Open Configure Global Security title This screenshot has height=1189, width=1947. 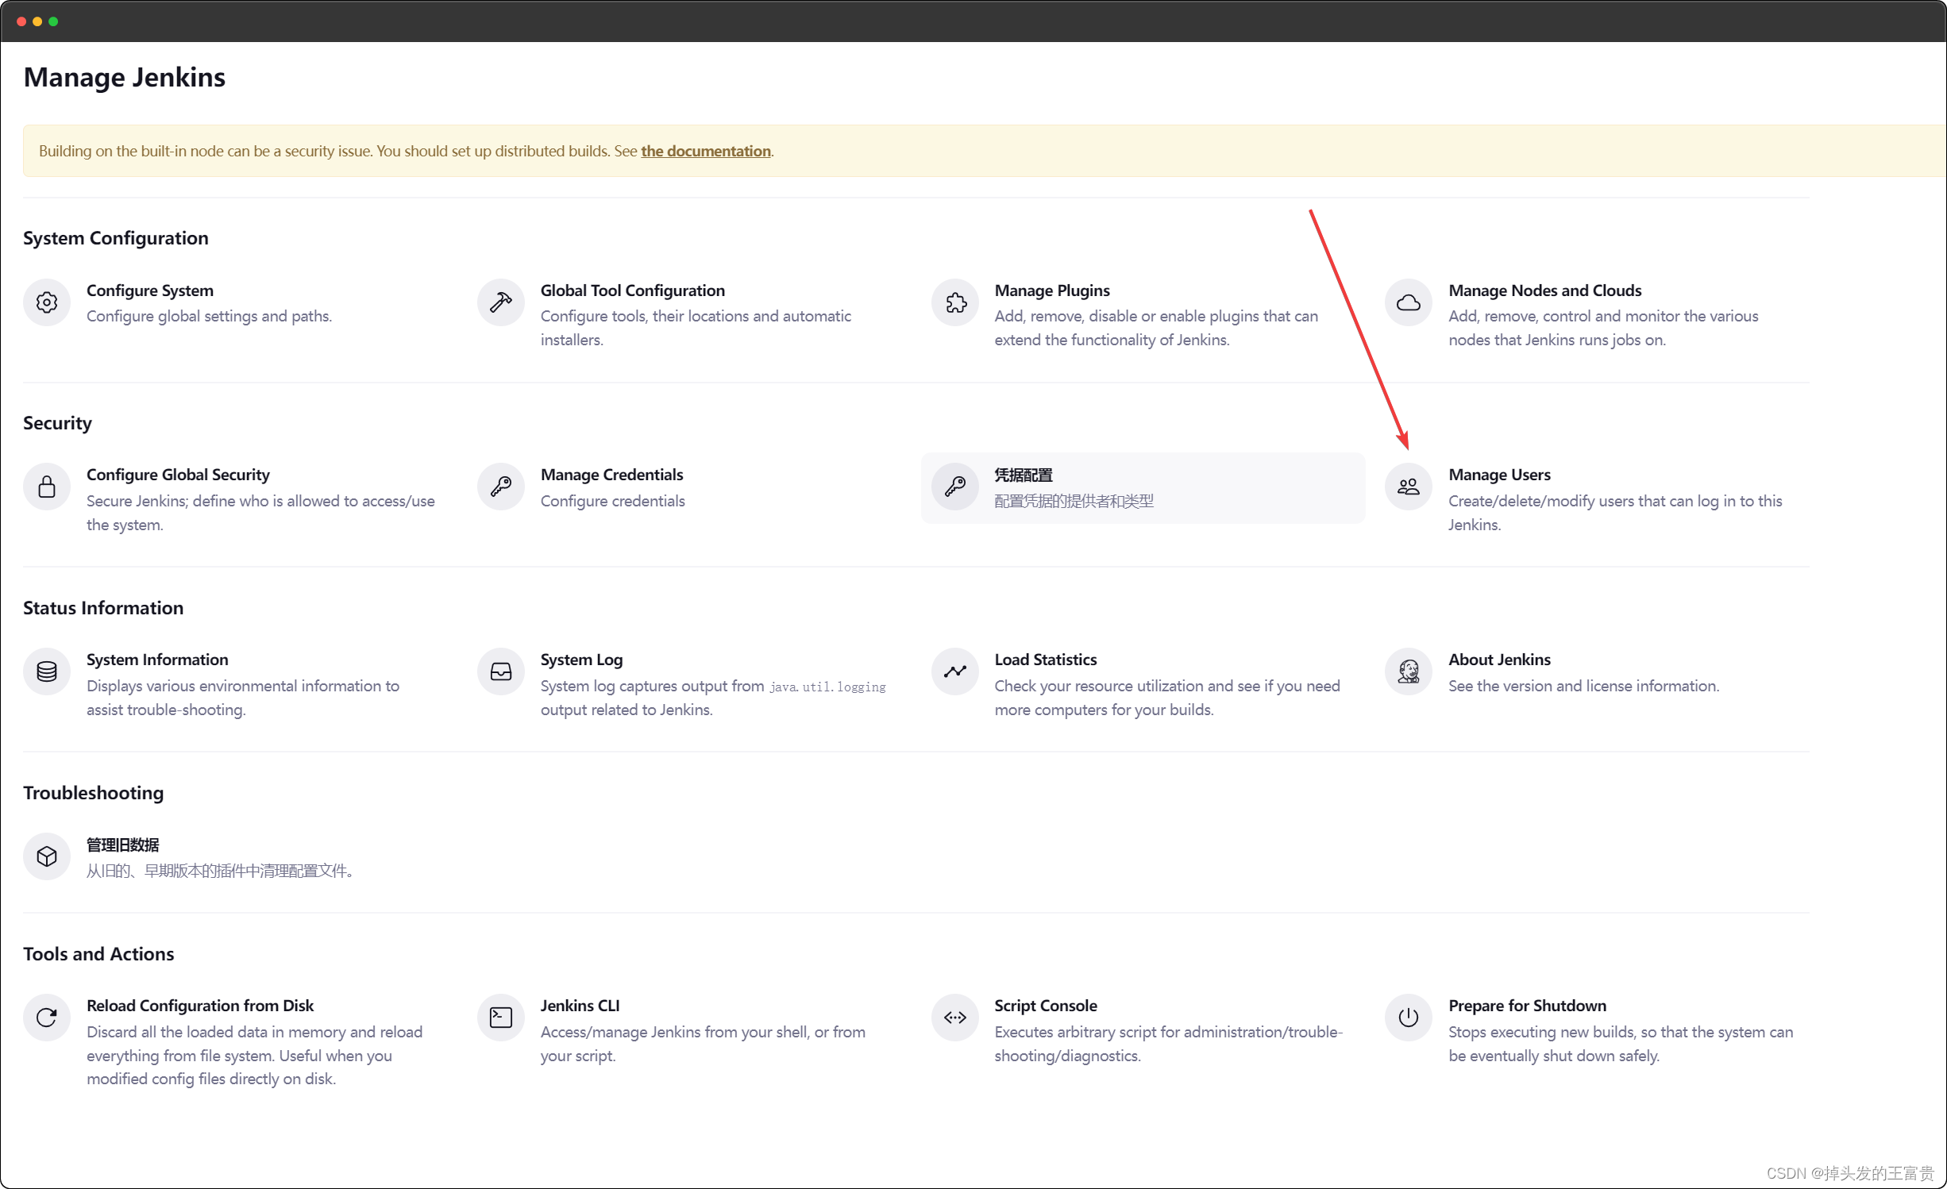click(178, 475)
